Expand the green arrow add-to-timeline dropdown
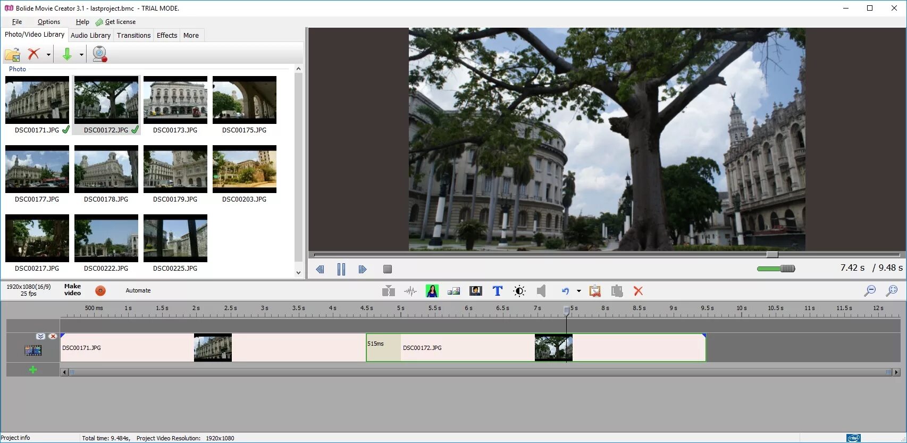The height and width of the screenshot is (443, 907). click(x=81, y=54)
